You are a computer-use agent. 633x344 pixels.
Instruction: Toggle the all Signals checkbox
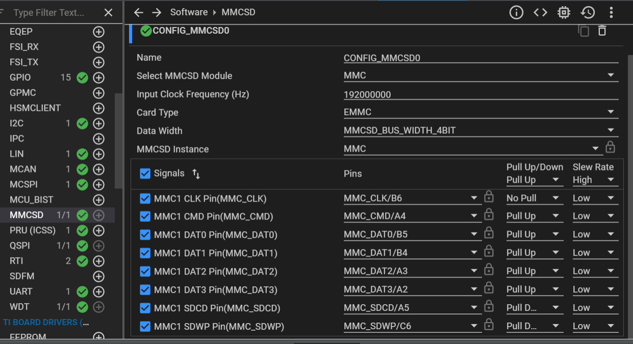click(145, 174)
